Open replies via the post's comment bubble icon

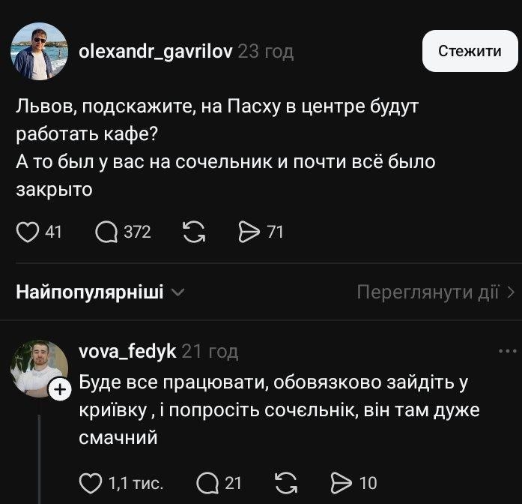click(x=107, y=232)
